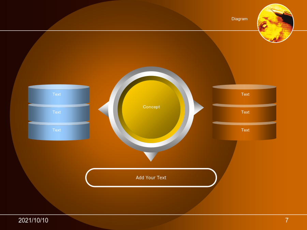The height and width of the screenshot is (230, 307).
Task: Click the date 2021/10/10 in the footer
Action: click(x=33, y=220)
